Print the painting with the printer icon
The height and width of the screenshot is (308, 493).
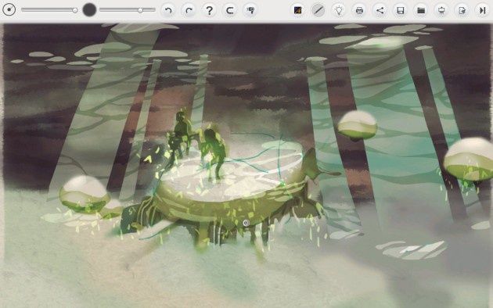click(x=359, y=10)
